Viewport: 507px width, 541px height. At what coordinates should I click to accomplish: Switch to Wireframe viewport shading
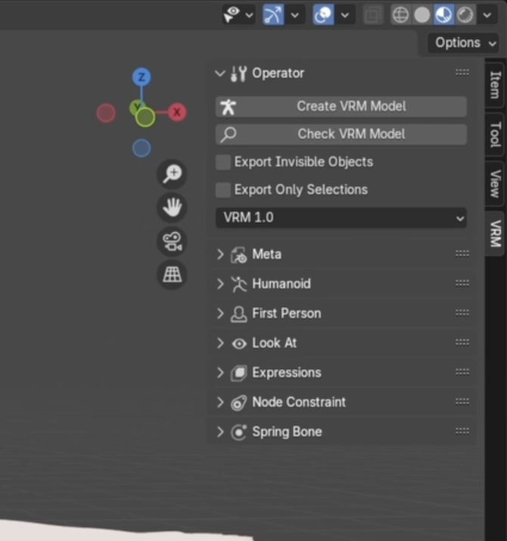tap(401, 15)
